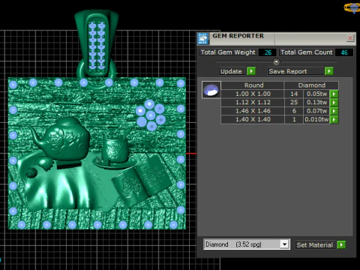The height and width of the screenshot is (270, 360).
Task: Click the green Set Material arrow
Action: [341, 244]
